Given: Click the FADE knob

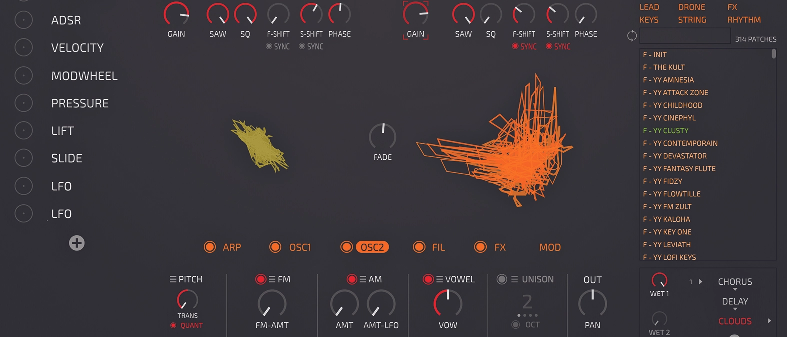Looking at the screenshot, I should [x=383, y=136].
